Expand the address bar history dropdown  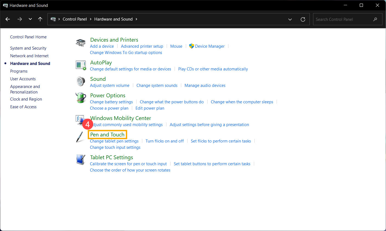(290, 19)
